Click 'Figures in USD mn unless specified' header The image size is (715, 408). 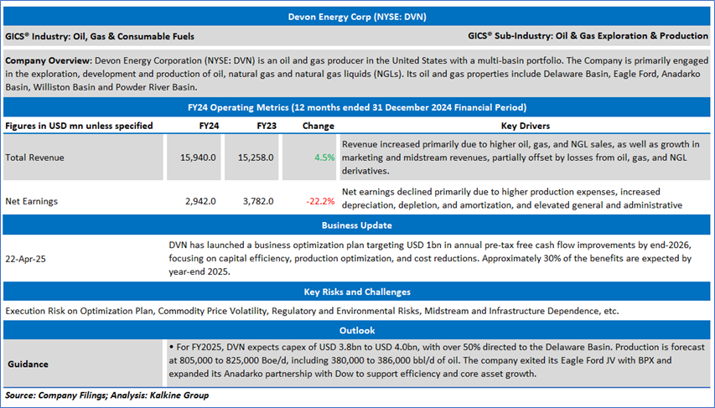[x=79, y=126]
